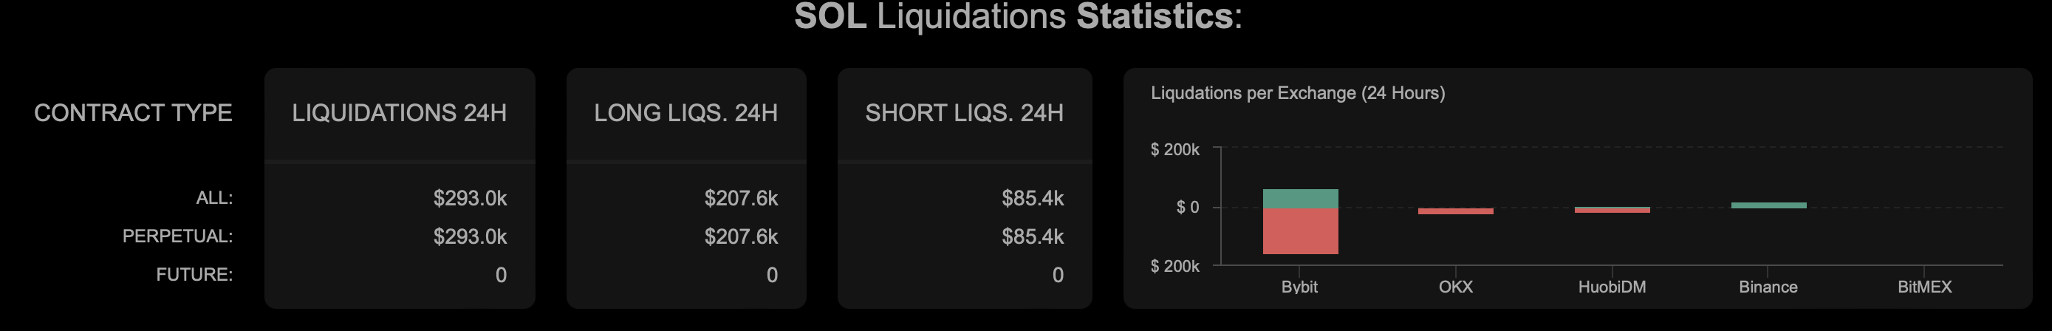The image size is (2052, 331).
Task: Click LONG LIQS. 24H column header
Action: pyautogui.click(x=686, y=113)
